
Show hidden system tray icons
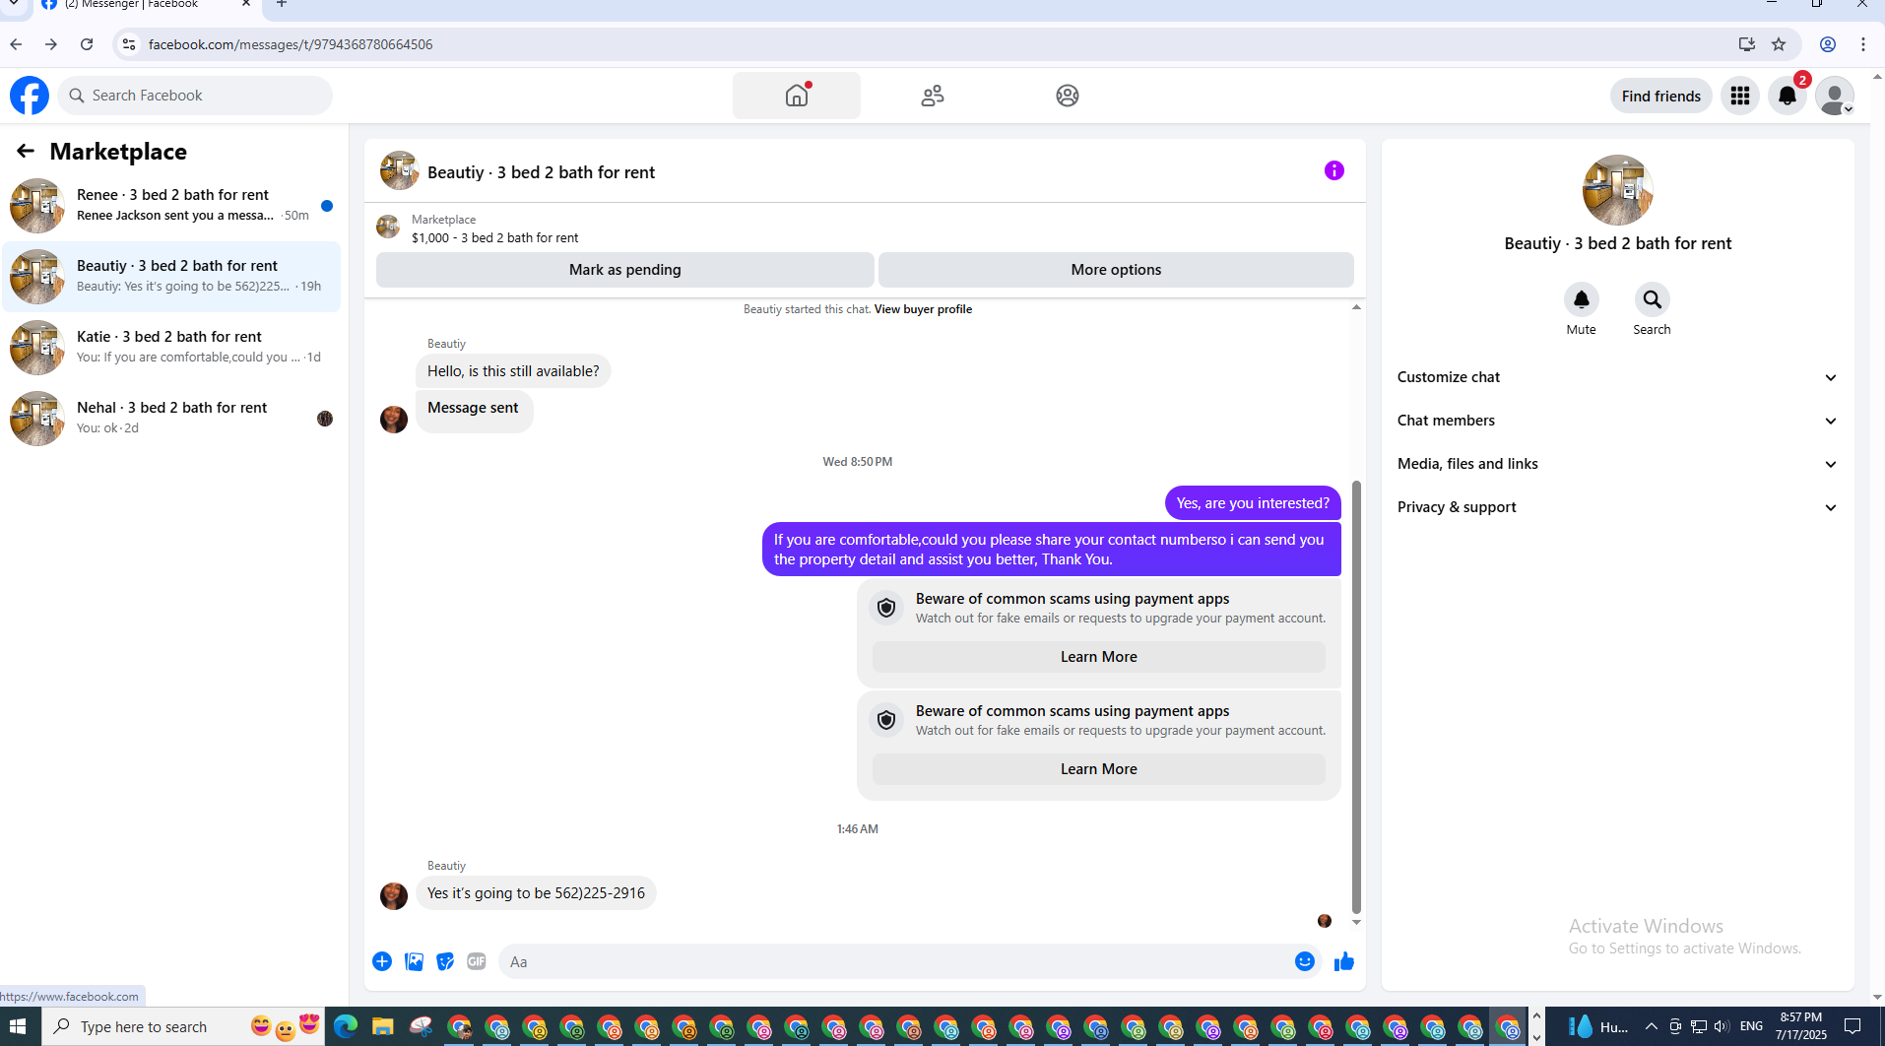[x=1651, y=1026]
